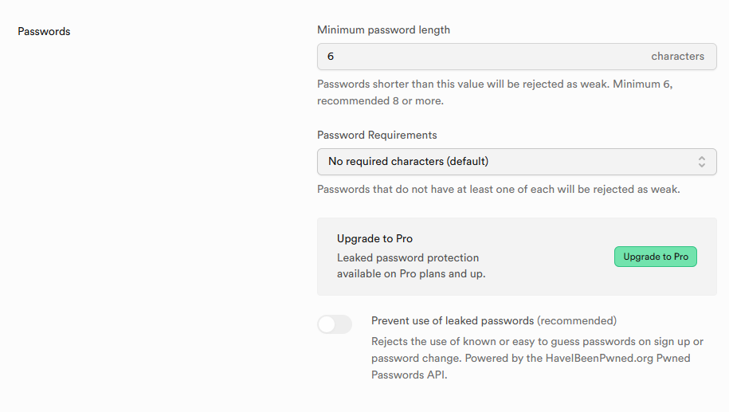Enable the leaked passwords prevention toggle
The width and height of the screenshot is (729, 412).
[335, 324]
